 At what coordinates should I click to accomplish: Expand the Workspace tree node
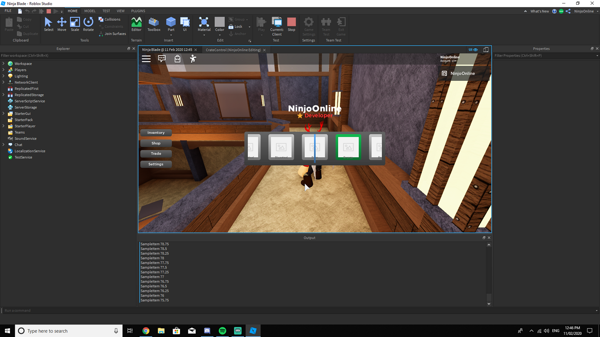(3, 63)
